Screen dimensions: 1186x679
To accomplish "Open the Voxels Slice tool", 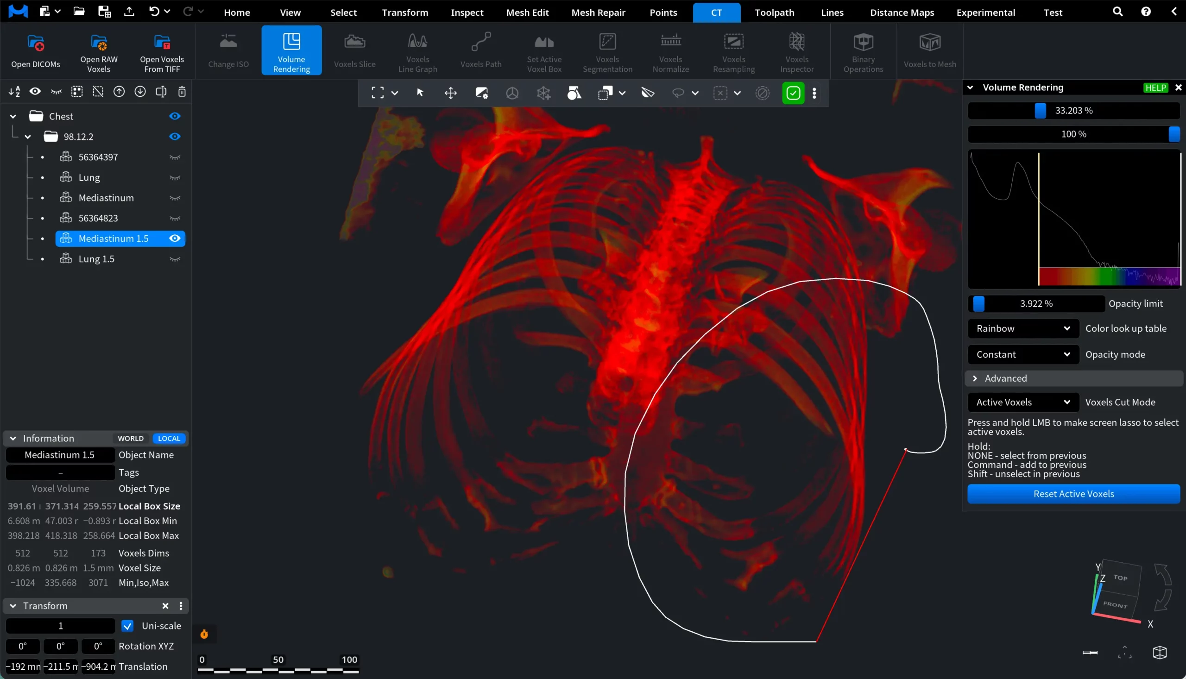I will pyautogui.click(x=354, y=50).
